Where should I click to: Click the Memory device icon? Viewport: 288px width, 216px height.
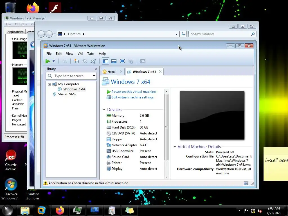pyautogui.click(x=109, y=116)
